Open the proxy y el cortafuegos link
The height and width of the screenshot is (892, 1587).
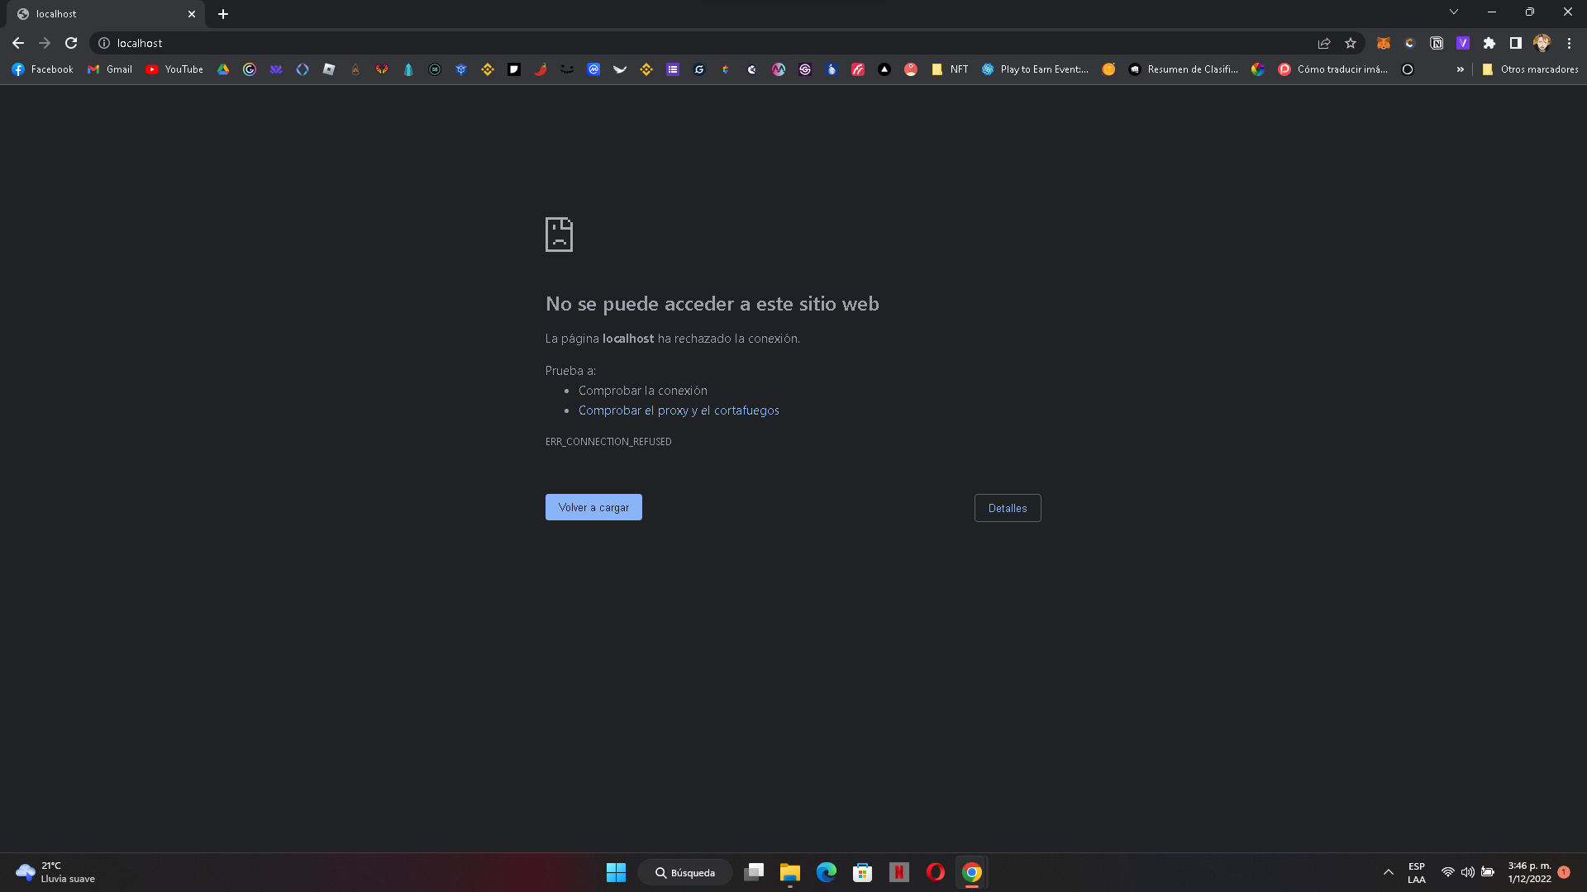pyautogui.click(x=678, y=410)
